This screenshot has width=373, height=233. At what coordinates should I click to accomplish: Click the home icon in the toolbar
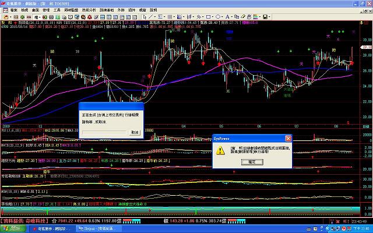pyautogui.click(x=6, y=17)
